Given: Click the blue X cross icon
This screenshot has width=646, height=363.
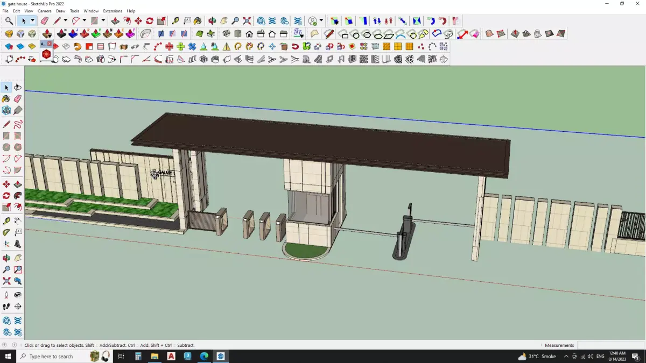Looking at the screenshot, I should tap(192, 47).
